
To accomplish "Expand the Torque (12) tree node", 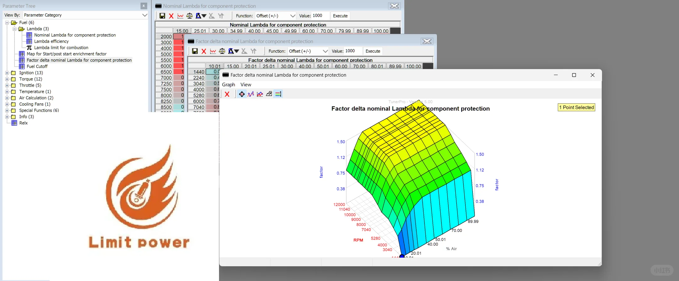I will point(7,79).
